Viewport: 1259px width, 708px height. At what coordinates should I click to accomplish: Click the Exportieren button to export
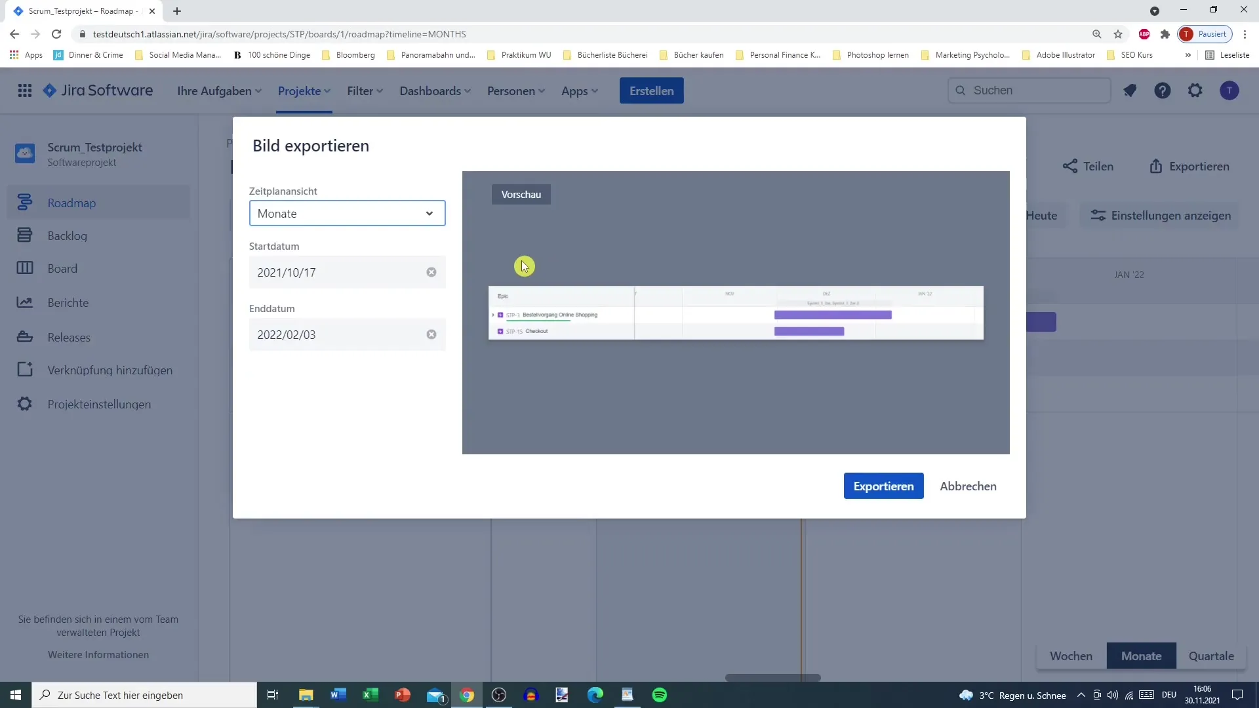click(x=884, y=486)
